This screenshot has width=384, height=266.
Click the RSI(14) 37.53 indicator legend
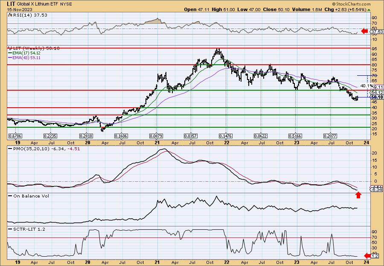pos(28,15)
